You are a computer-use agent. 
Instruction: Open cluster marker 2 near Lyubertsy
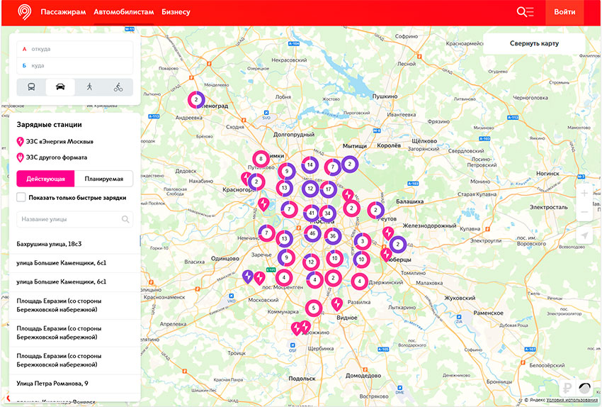[x=398, y=244]
